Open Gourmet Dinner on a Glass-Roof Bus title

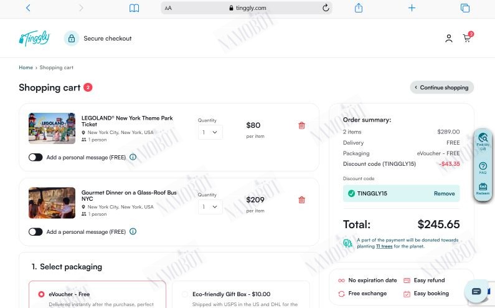tap(129, 195)
